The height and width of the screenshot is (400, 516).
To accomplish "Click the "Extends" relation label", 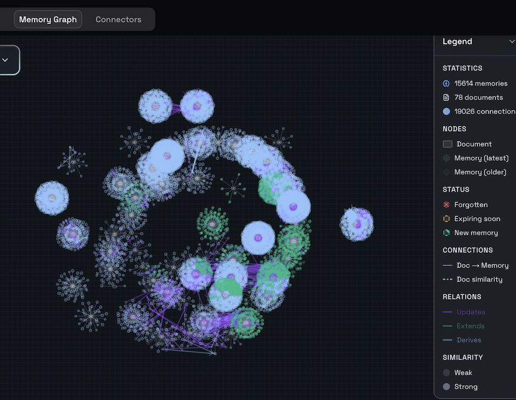I will point(470,326).
